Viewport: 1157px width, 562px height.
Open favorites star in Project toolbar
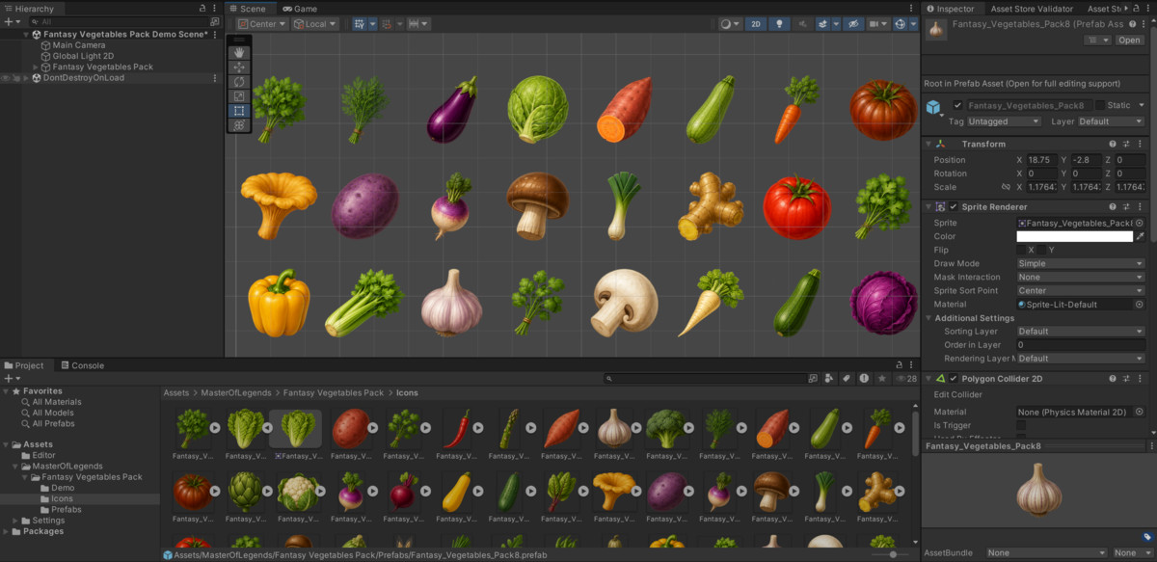881,379
